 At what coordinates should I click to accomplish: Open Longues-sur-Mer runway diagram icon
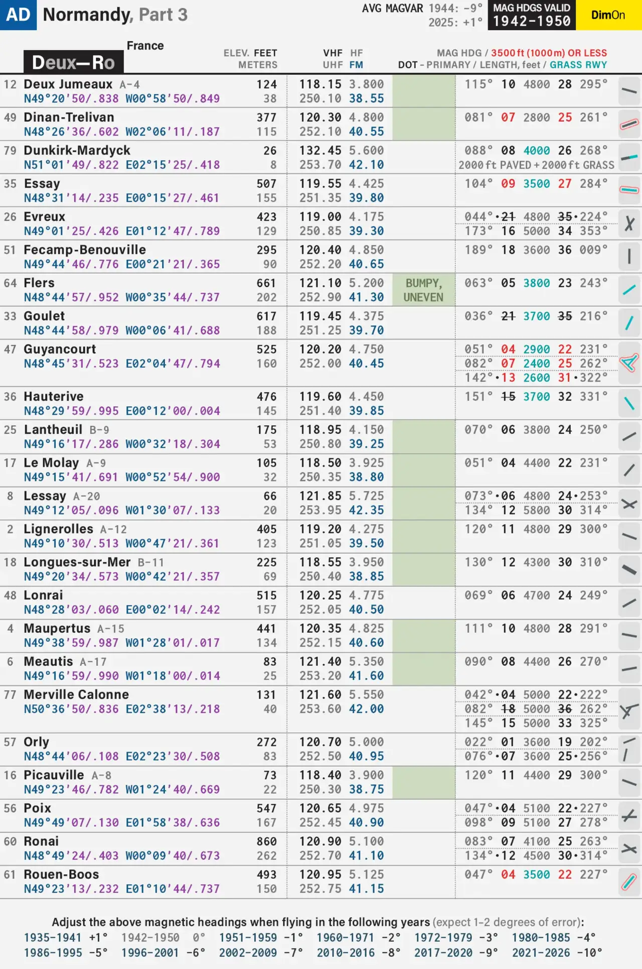(x=629, y=570)
